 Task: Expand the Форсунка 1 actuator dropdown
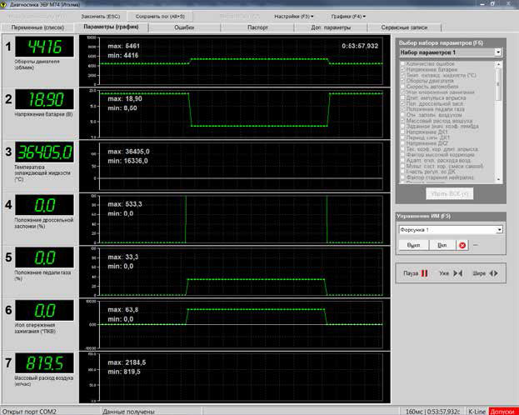point(498,229)
